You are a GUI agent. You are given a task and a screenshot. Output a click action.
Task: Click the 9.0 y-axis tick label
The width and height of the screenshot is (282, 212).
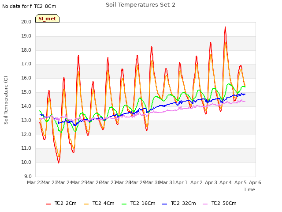28,176
